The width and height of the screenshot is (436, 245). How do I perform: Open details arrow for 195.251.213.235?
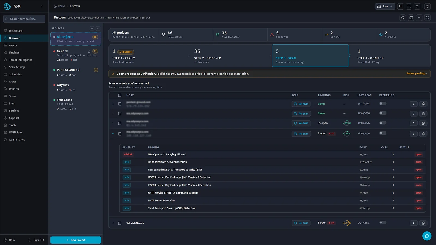click(414, 223)
